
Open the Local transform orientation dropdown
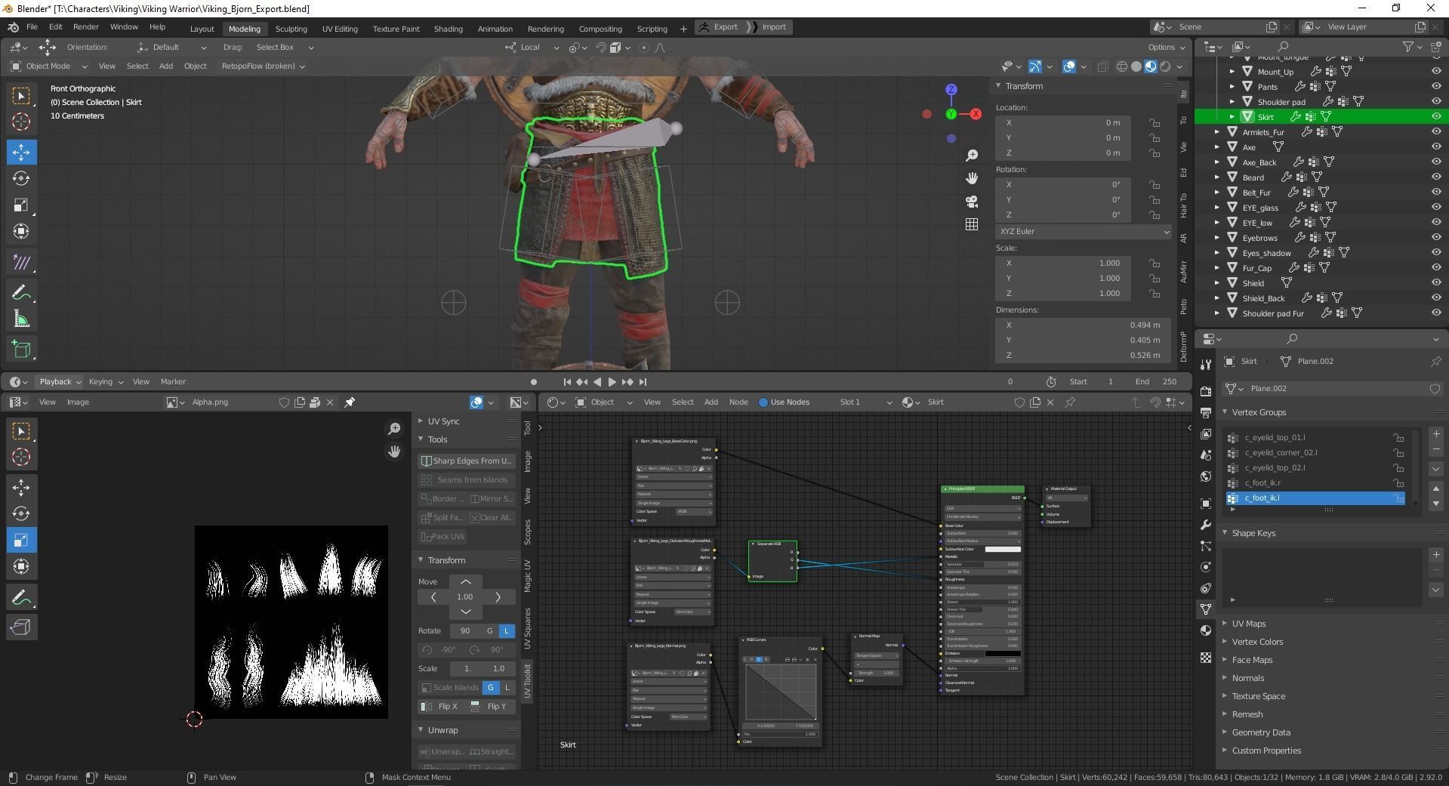[533, 48]
